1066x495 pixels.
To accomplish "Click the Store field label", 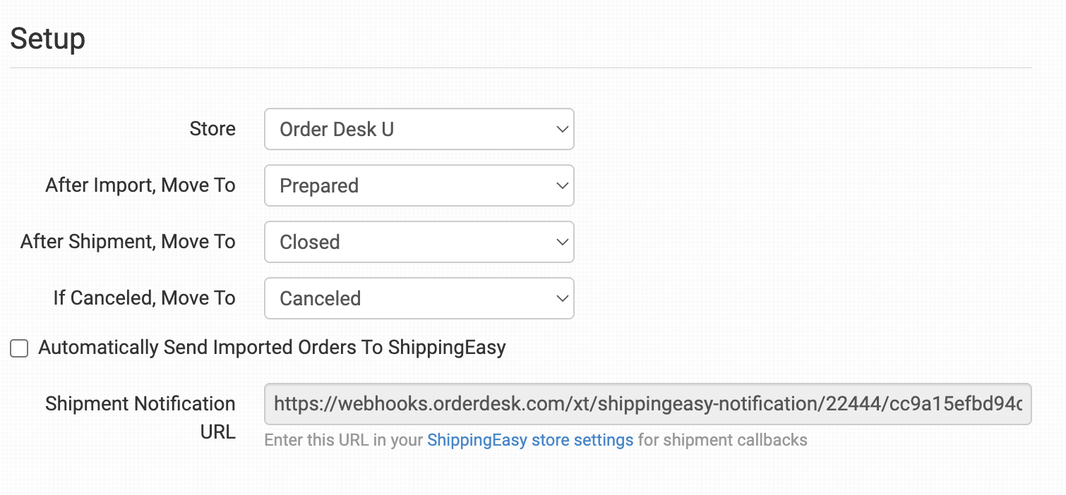I will point(212,129).
